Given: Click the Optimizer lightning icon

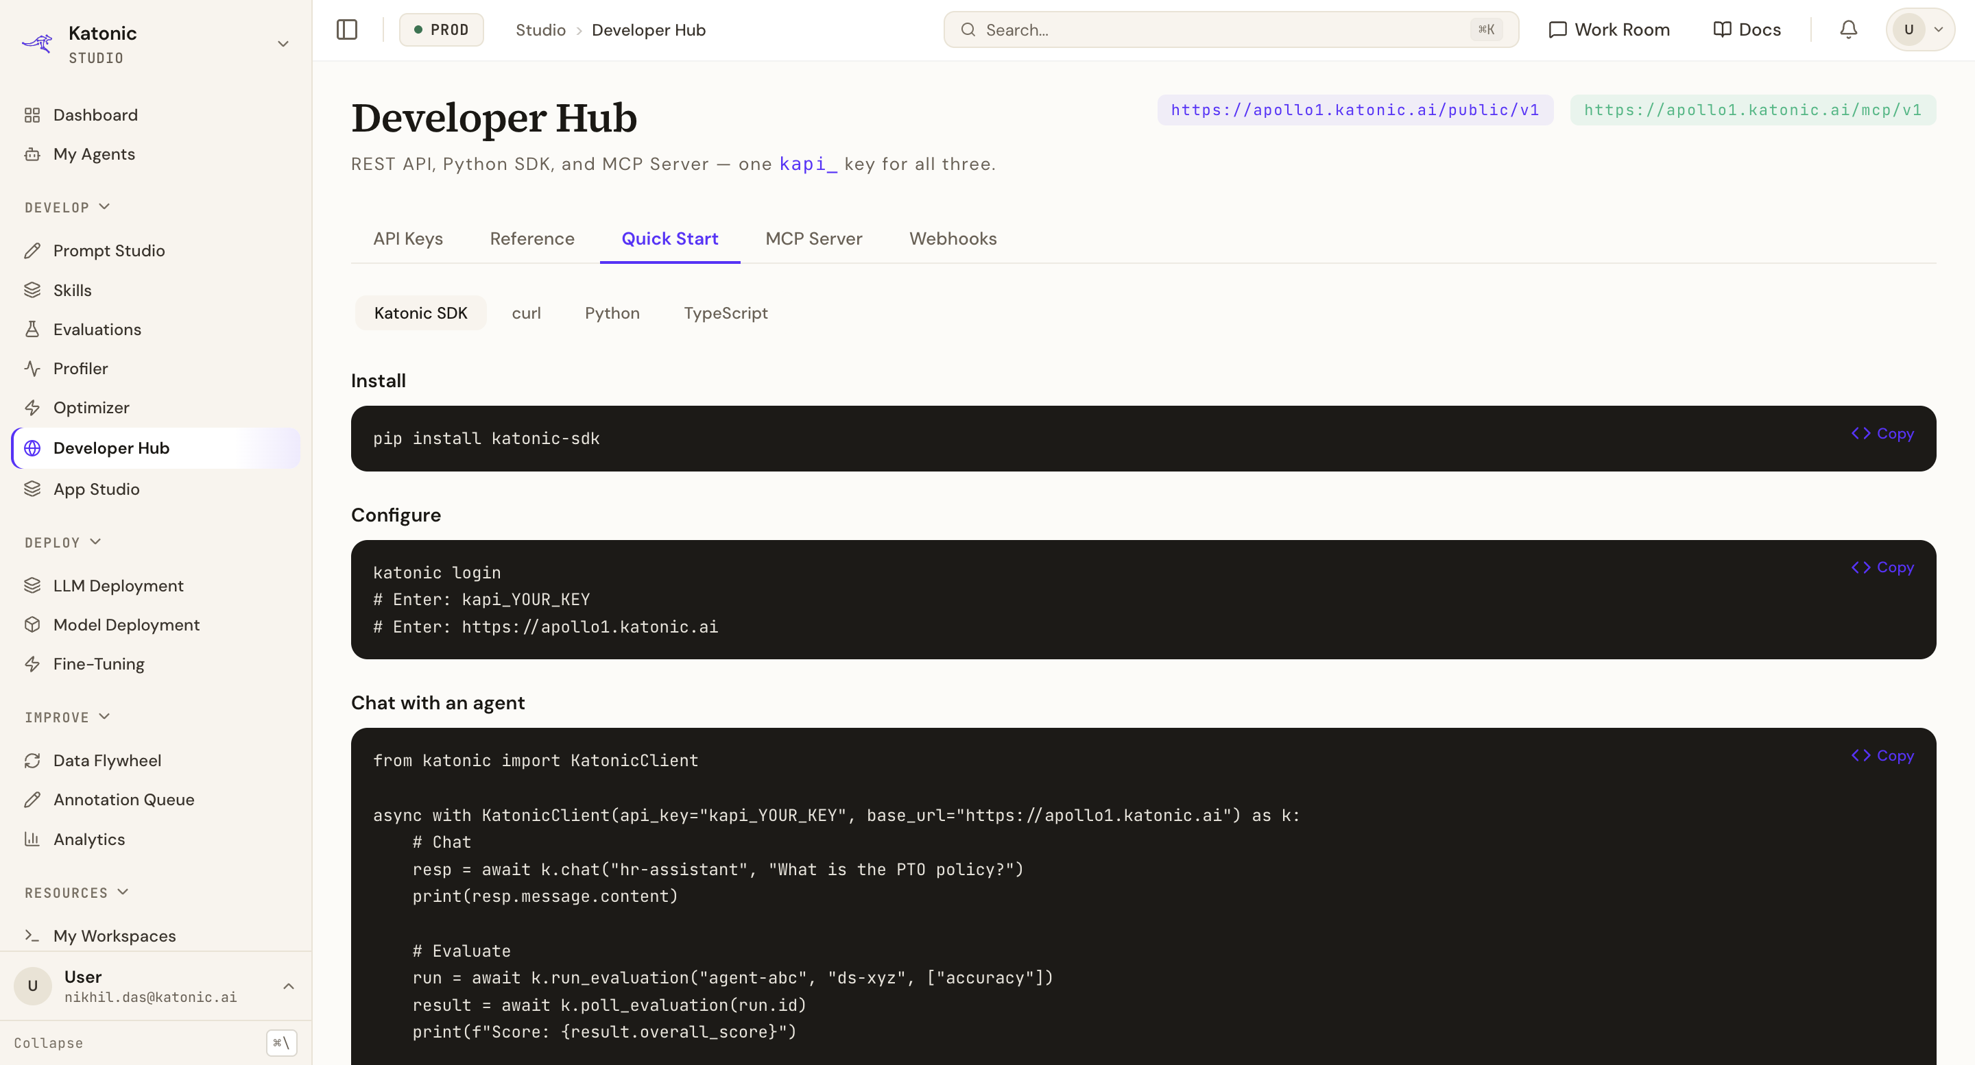Looking at the screenshot, I should (32, 408).
